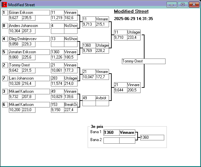This screenshot has height=167, width=201.
Task: Click round one time 10,861 cell
Action: pyautogui.click(x=57, y=70)
